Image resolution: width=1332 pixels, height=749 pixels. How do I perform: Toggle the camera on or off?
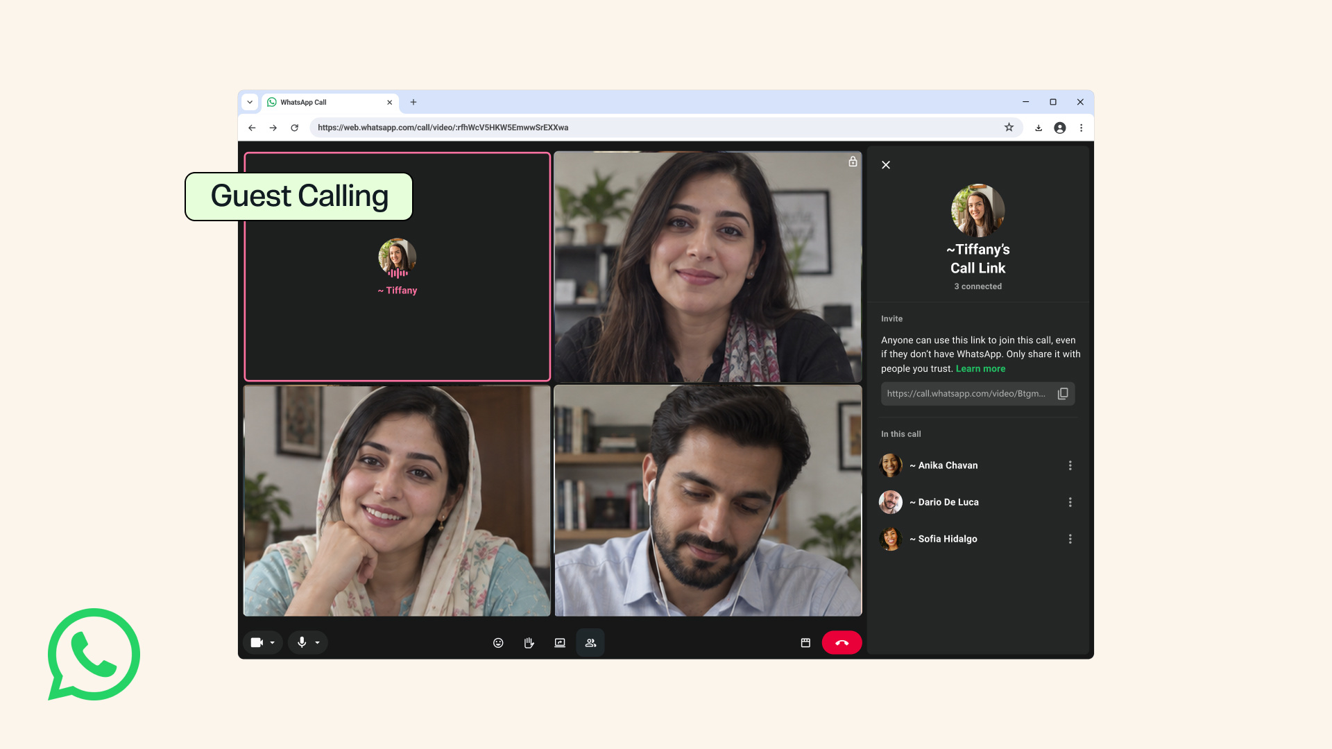point(256,643)
